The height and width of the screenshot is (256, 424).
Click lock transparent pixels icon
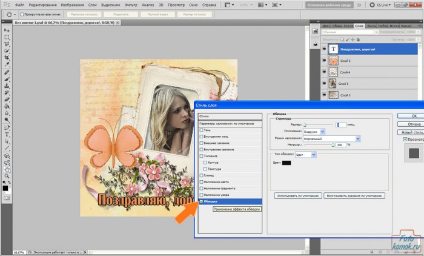(342, 39)
